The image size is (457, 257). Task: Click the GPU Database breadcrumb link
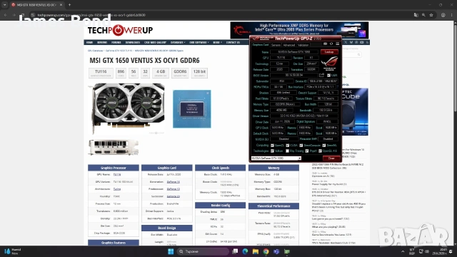95,51
